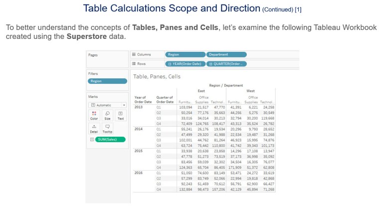Click the West Office Supplies column header
The width and height of the screenshot is (383, 209).
pos(251,100)
